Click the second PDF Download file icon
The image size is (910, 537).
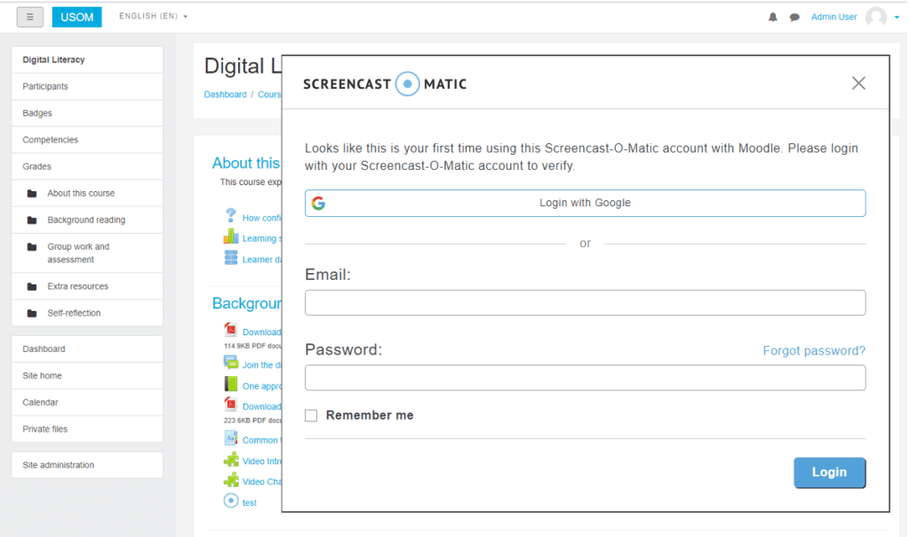(x=230, y=404)
